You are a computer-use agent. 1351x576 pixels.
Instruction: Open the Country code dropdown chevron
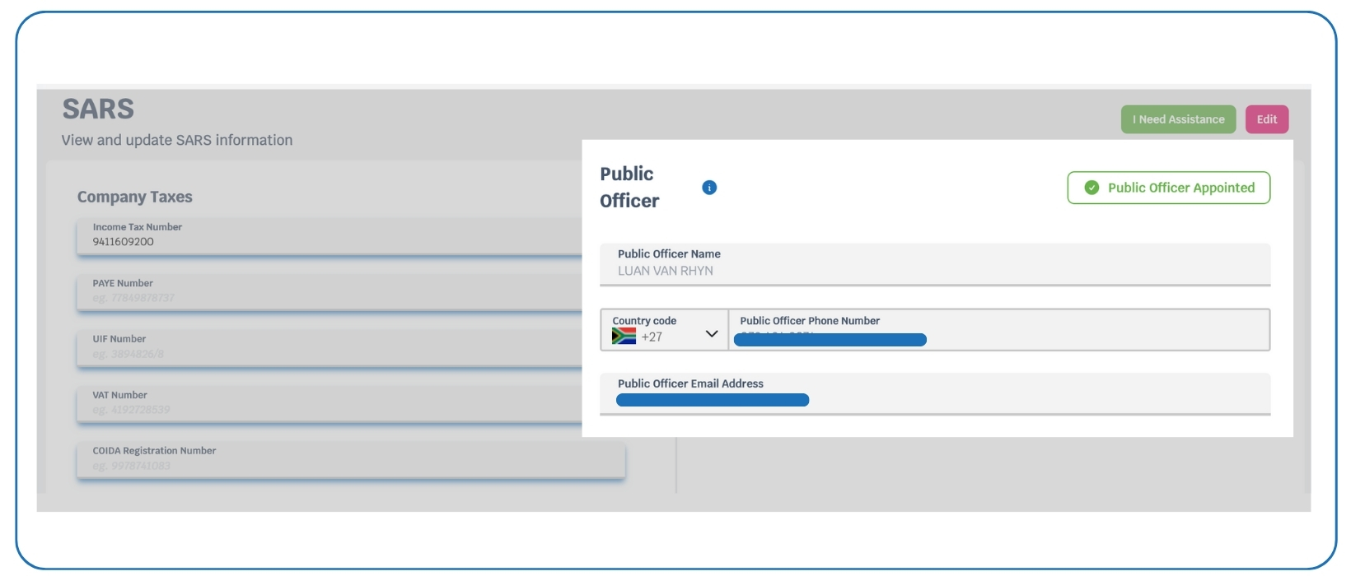[712, 334]
